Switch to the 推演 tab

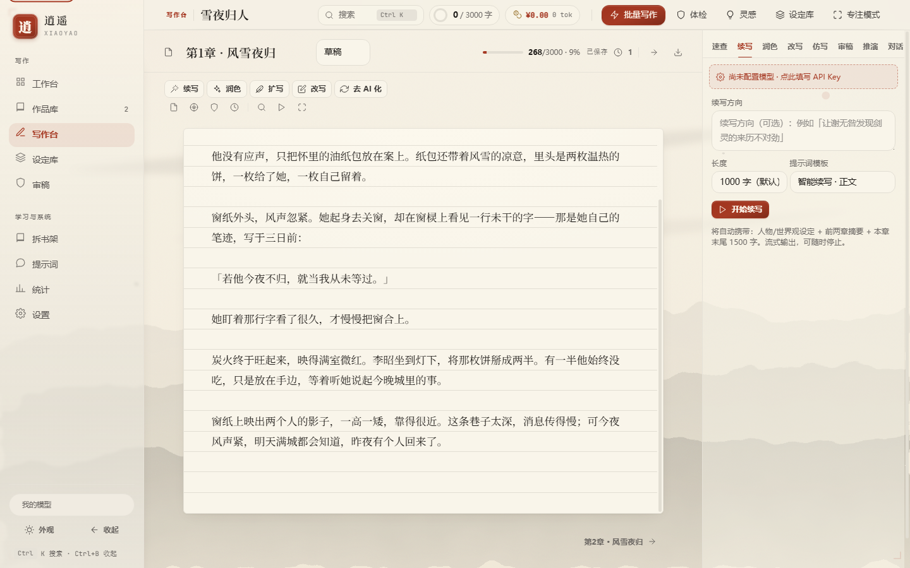click(870, 47)
